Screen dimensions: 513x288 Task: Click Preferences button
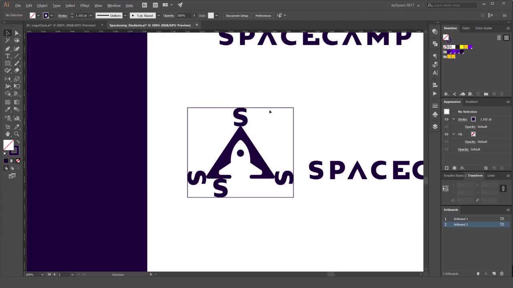click(263, 16)
